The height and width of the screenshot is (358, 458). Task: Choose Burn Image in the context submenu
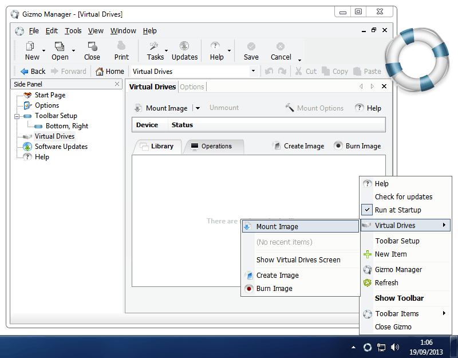click(300, 289)
